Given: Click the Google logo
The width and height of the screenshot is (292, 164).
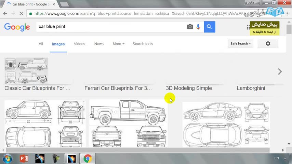Looking at the screenshot, I should [17, 27].
